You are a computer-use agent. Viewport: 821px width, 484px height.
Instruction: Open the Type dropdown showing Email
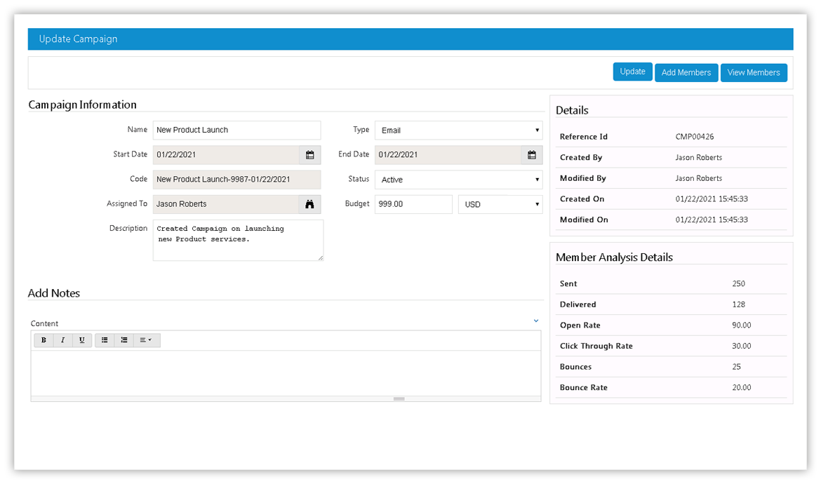tap(458, 130)
